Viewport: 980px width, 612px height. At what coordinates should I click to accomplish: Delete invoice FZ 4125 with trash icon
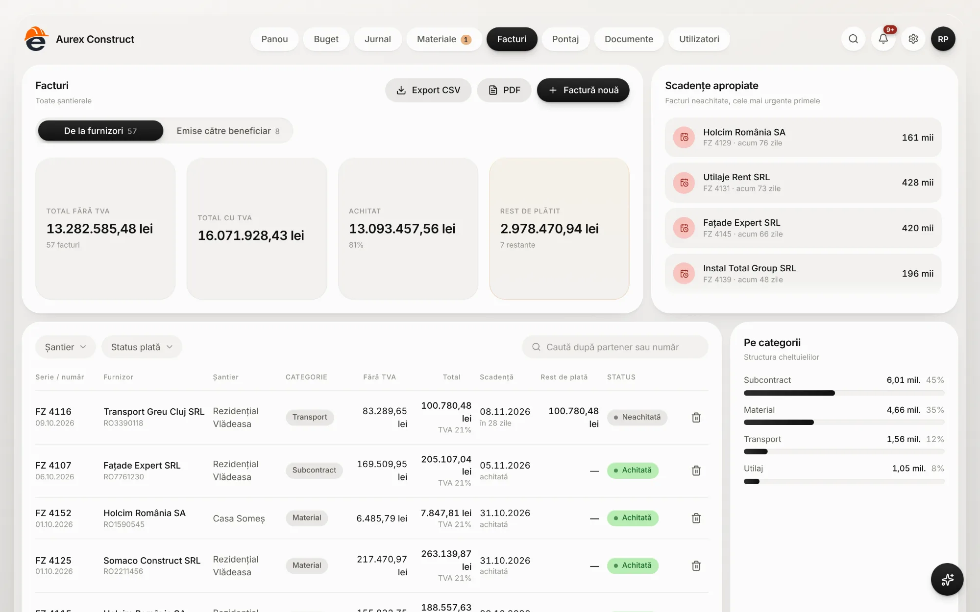pos(696,565)
